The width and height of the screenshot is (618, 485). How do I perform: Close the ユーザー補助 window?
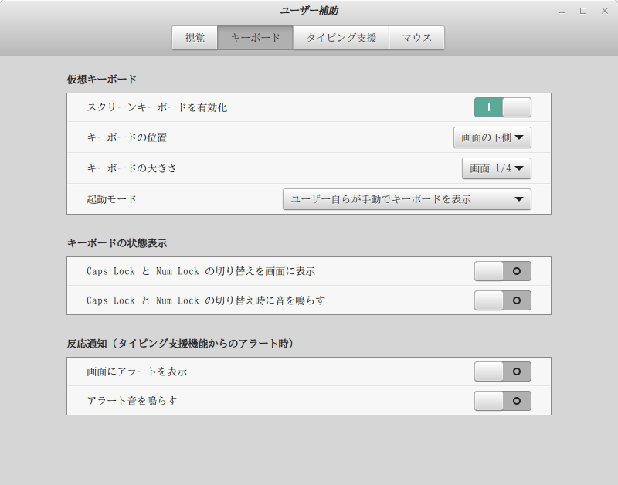(604, 11)
